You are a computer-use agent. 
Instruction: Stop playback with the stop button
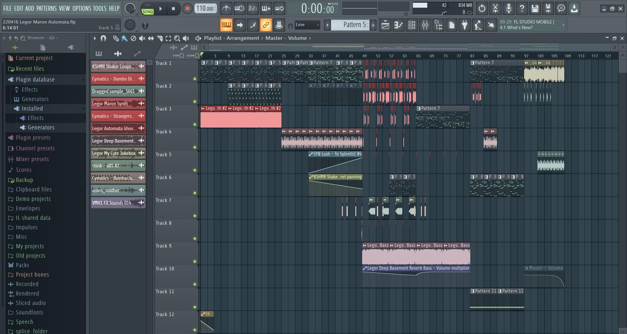[173, 9]
